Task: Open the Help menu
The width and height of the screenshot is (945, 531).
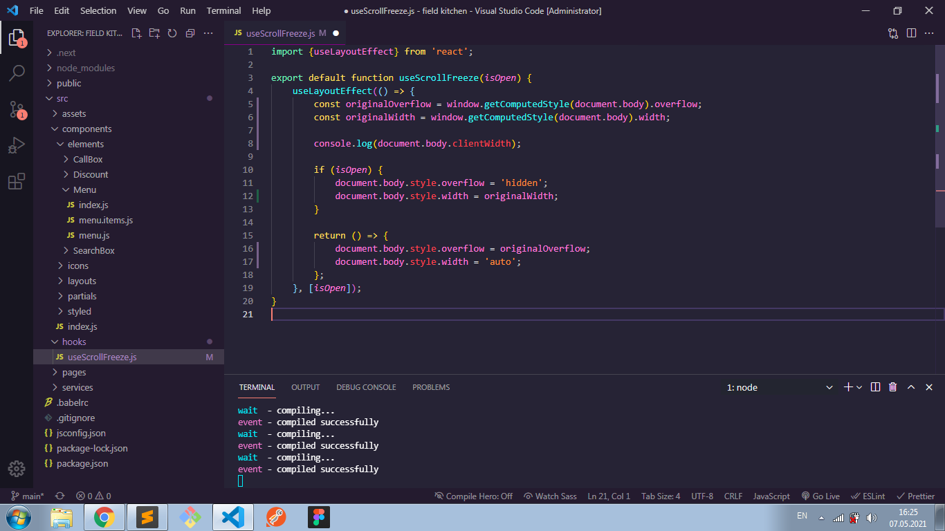Action: [x=262, y=10]
